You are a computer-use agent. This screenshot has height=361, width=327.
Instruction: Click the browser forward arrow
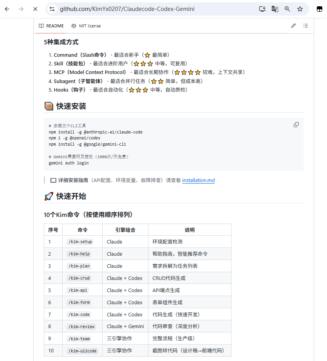pyautogui.click(x=21, y=9)
